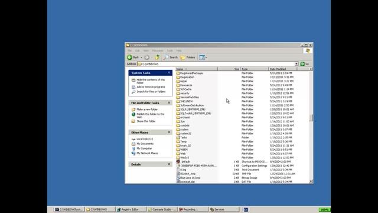Select the ServicePackFiles folder icon

tap(178, 97)
